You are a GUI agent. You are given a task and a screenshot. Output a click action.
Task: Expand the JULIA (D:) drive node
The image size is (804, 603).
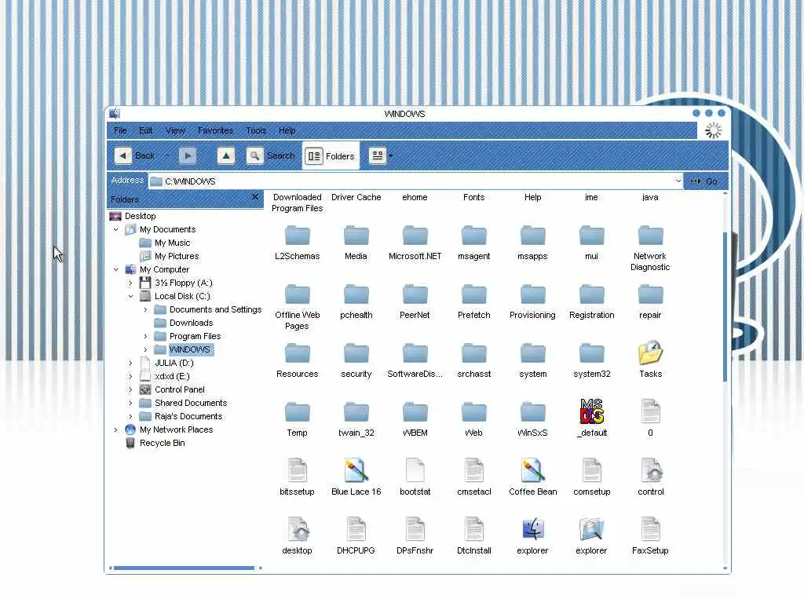coord(131,363)
